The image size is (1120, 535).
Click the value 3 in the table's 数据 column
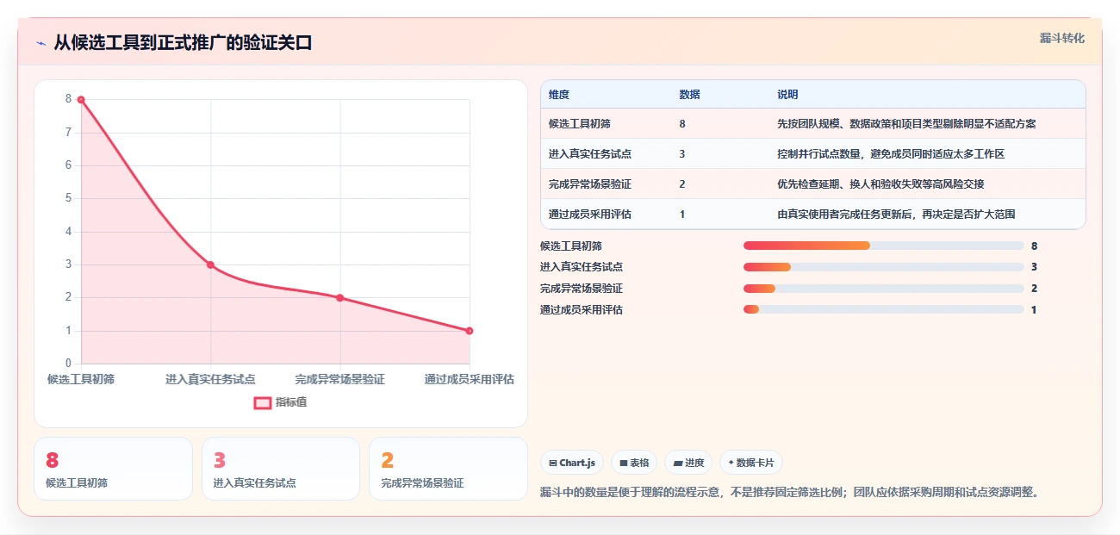click(x=682, y=154)
